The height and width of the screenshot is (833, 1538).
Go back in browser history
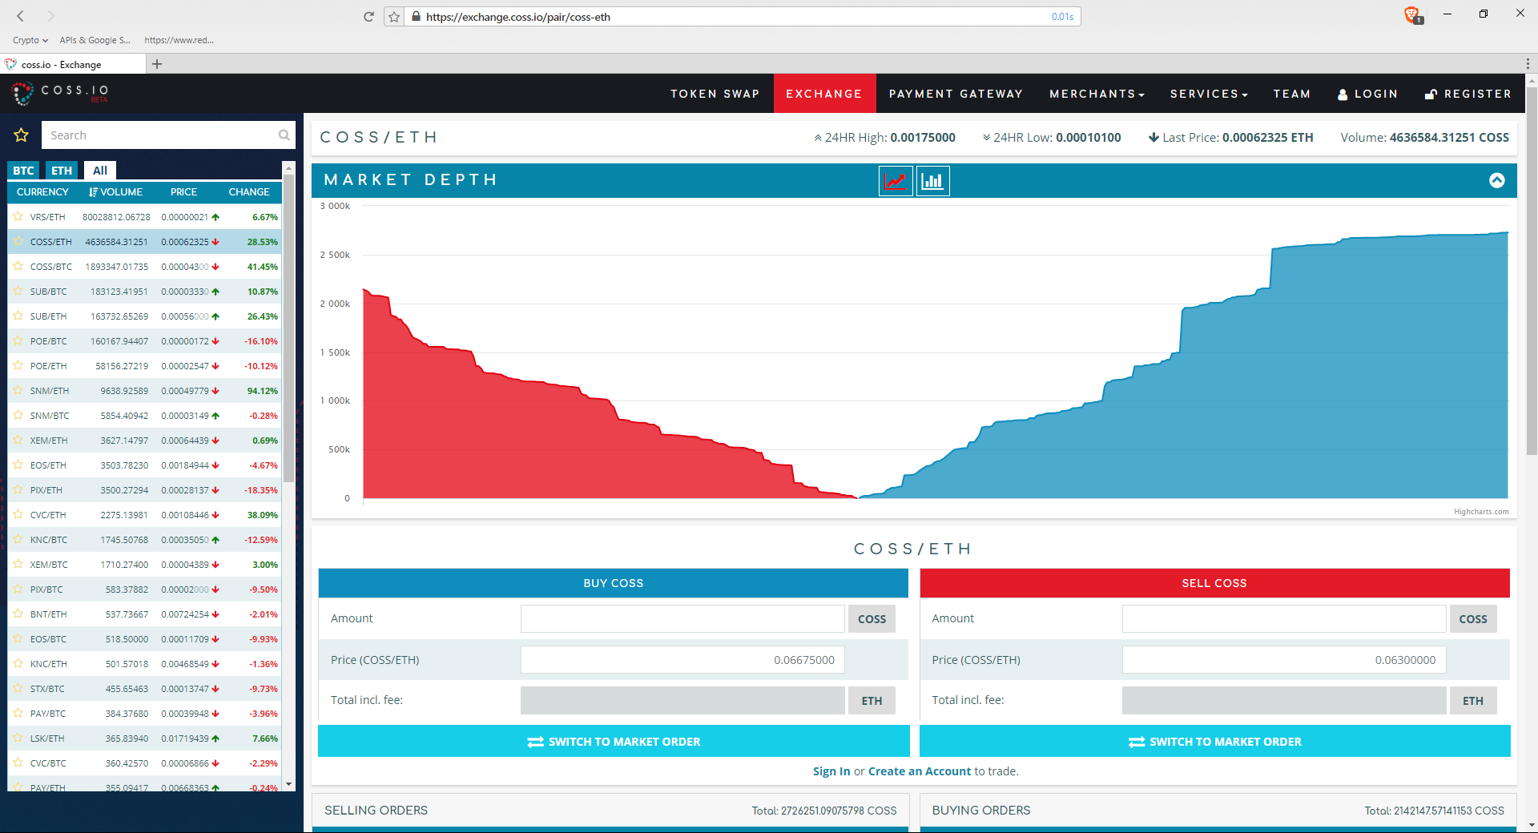click(x=21, y=16)
